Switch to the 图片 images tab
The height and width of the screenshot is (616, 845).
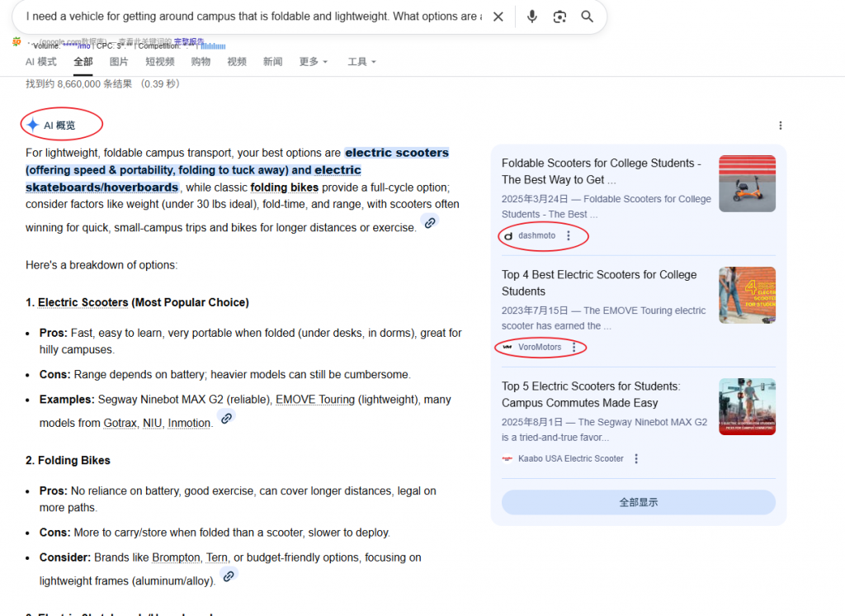[x=119, y=62]
